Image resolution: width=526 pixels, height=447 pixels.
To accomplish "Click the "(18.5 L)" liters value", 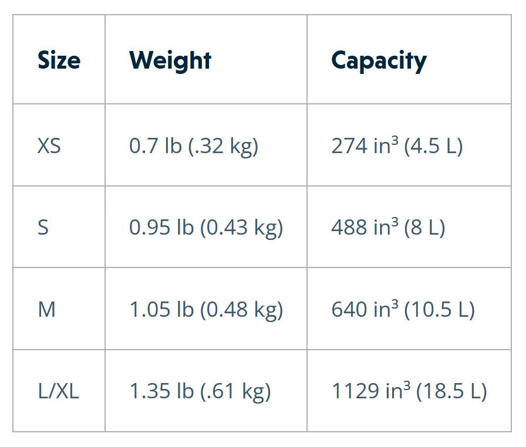I will coord(451,391).
